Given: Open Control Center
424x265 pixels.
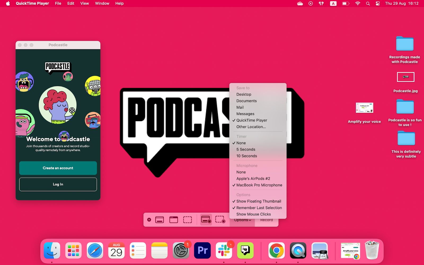Looking at the screenshot, I should click(x=378, y=3).
